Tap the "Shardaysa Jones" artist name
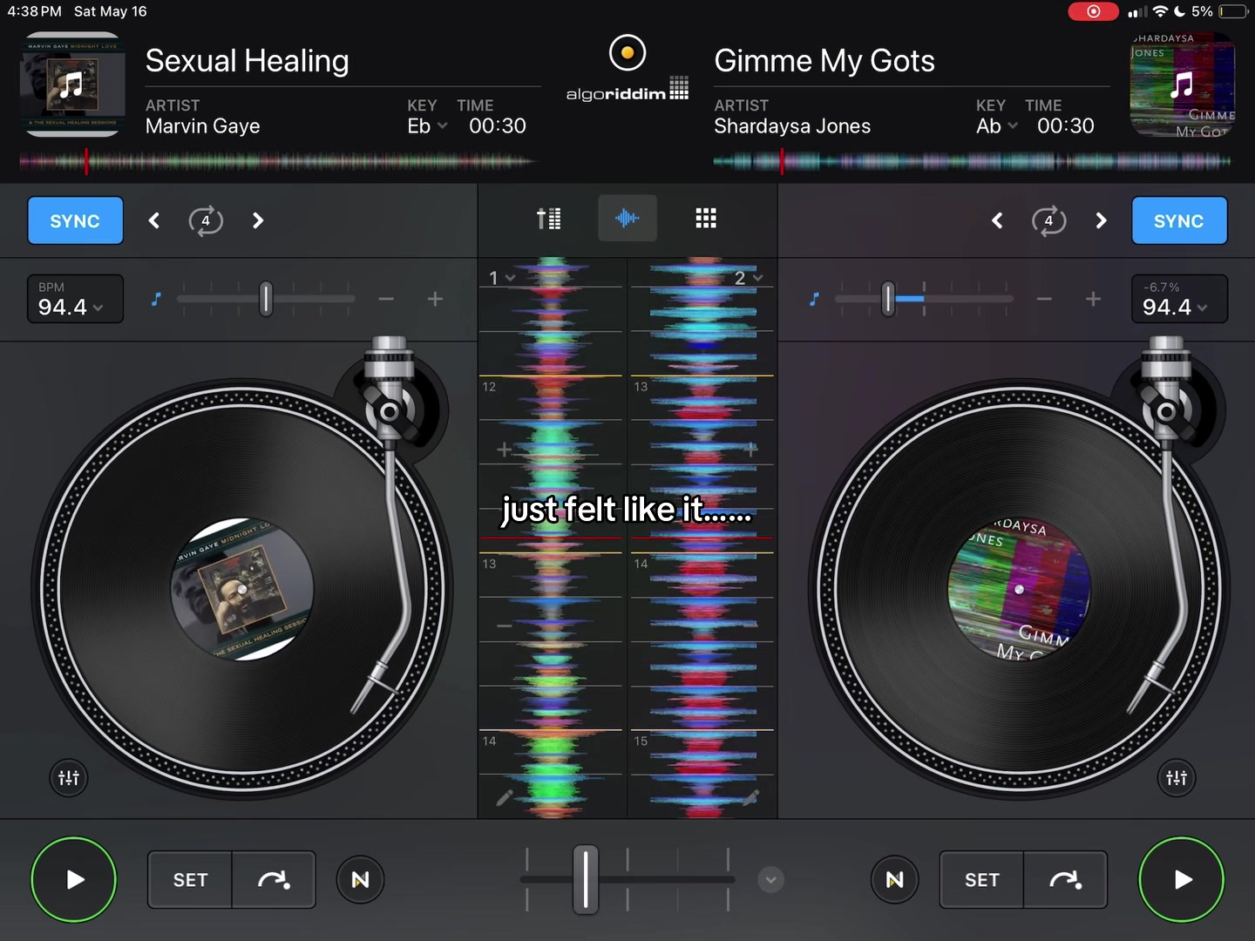 tap(792, 126)
